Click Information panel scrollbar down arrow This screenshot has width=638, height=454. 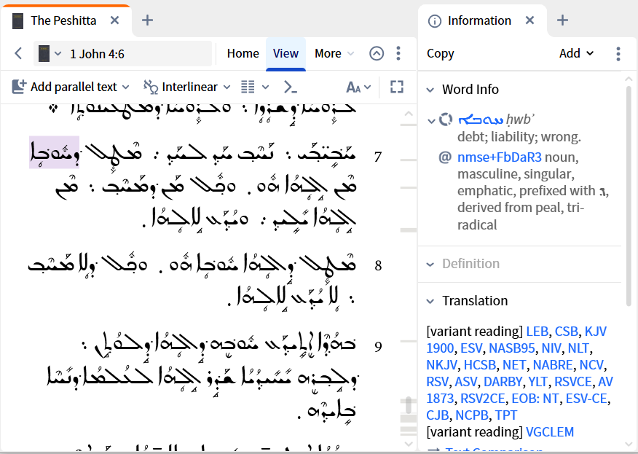(x=629, y=444)
